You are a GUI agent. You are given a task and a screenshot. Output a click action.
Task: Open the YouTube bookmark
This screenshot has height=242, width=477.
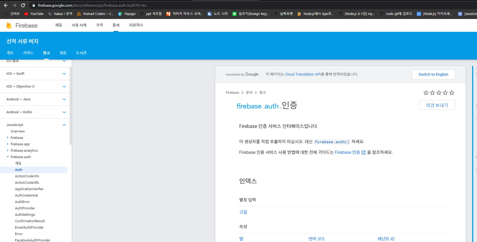(34, 14)
